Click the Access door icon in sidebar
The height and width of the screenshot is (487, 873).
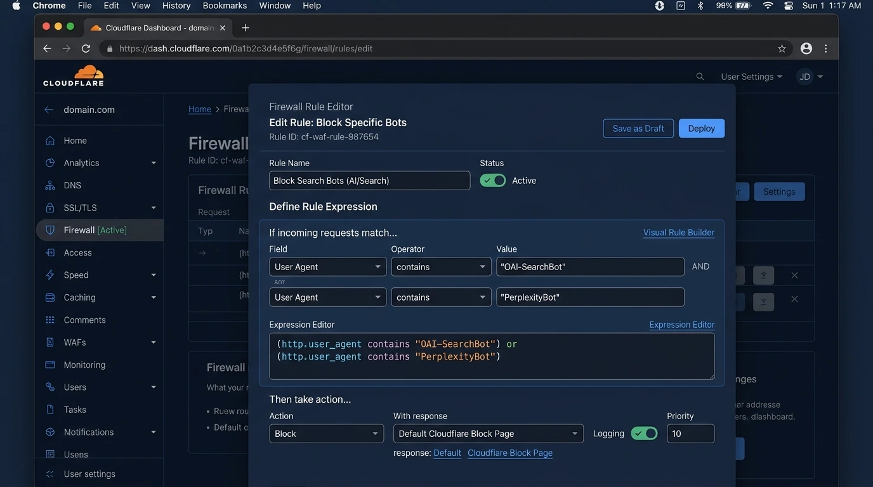(x=50, y=252)
